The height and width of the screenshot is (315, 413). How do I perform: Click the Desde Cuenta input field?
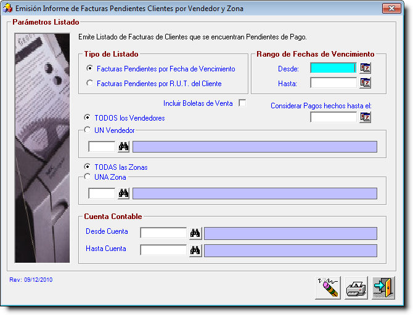point(163,233)
